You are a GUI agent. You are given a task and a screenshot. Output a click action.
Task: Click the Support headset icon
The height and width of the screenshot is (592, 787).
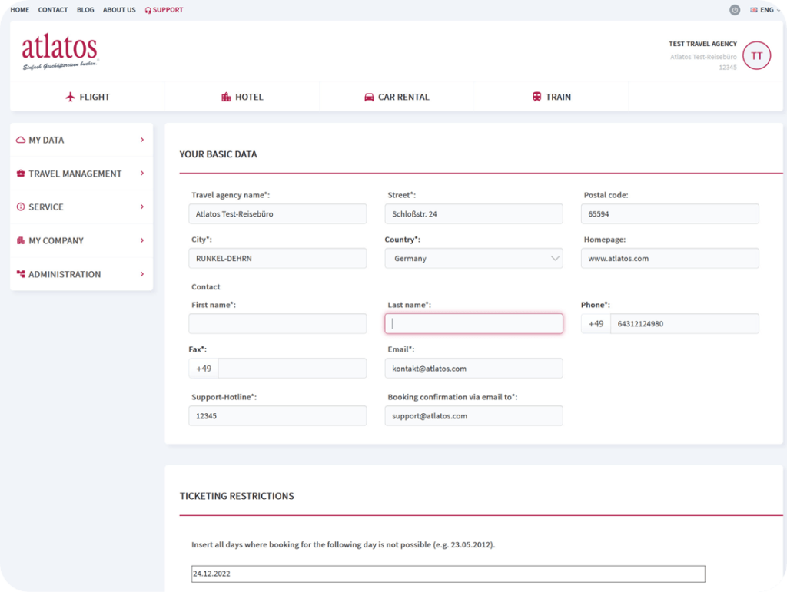(x=148, y=10)
